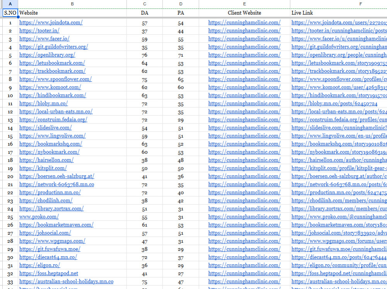The width and height of the screenshot is (387, 289).
Task: Open the australian-school-holidays.mn.co website link
Action: point(67,282)
